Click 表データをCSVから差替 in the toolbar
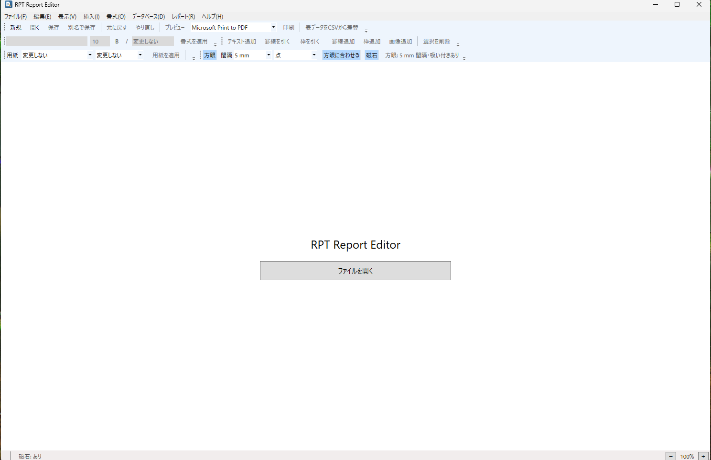 click(332, 28)
